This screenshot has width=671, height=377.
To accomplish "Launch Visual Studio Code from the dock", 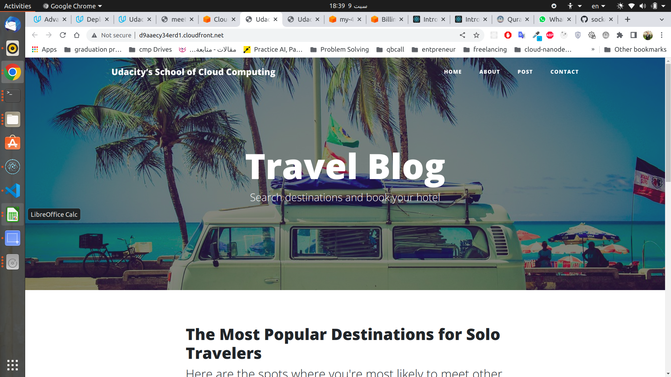I will pos(13,191).
